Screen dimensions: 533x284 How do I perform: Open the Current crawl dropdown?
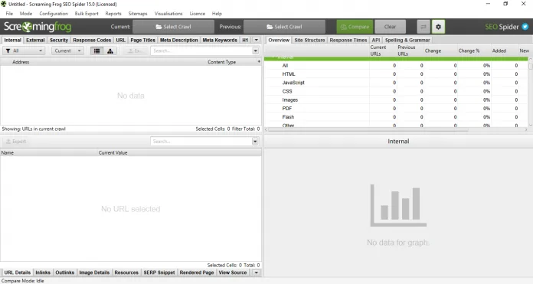pos(67,51)
